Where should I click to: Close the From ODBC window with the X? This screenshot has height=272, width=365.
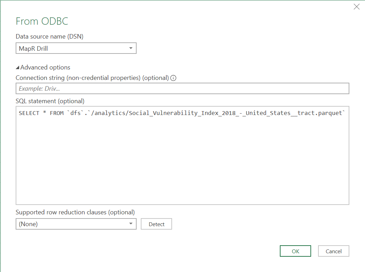click(356, 7)
